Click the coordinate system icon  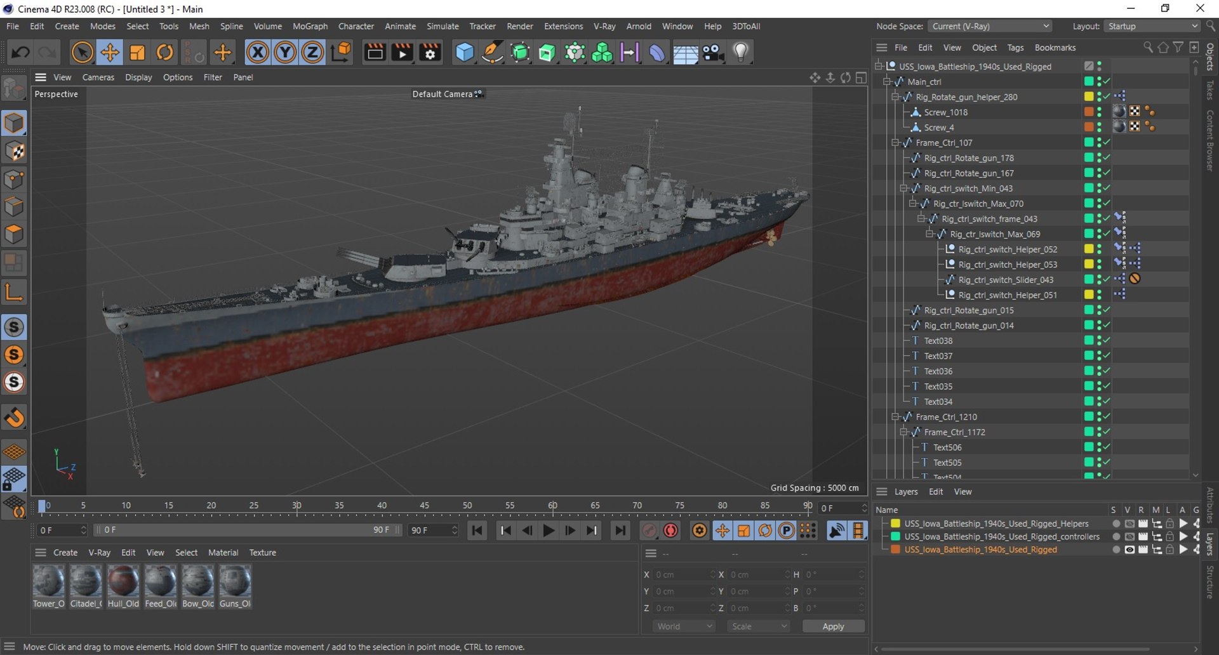(341, 52)
